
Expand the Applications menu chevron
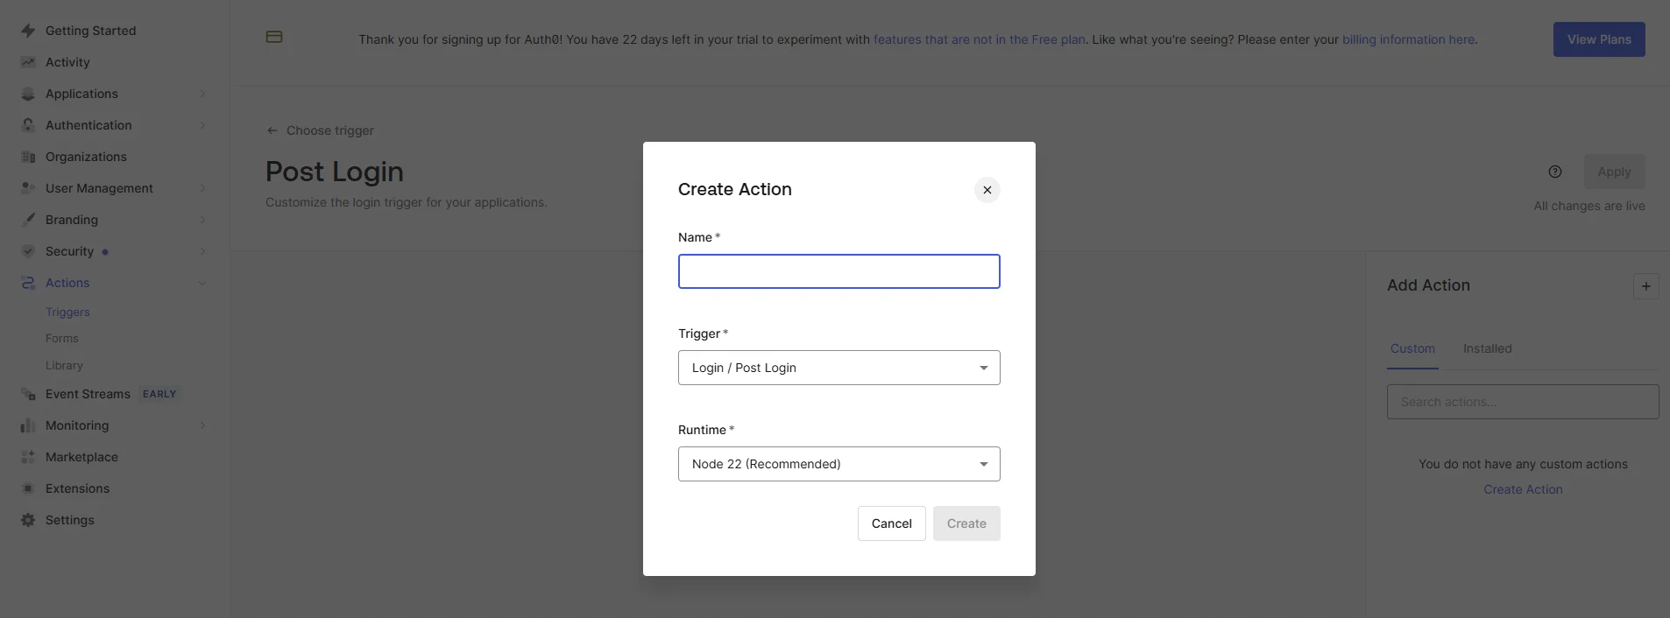(202, 94)
